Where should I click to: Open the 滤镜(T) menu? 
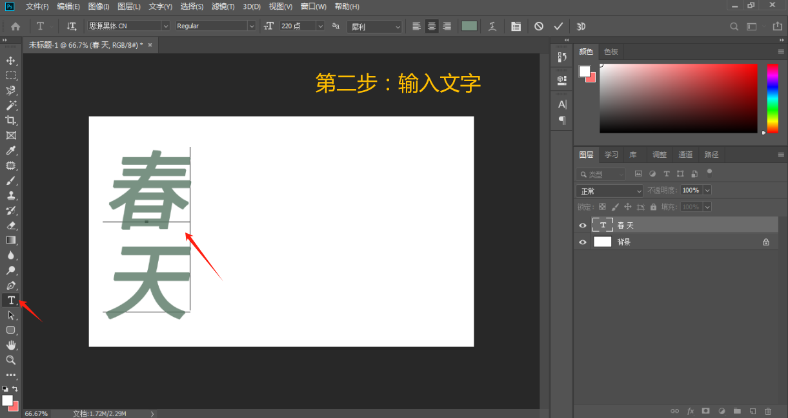[x=223, y=6]
